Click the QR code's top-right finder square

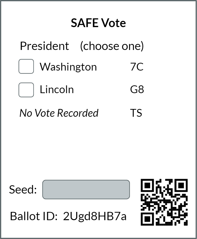tap(181, 185)
